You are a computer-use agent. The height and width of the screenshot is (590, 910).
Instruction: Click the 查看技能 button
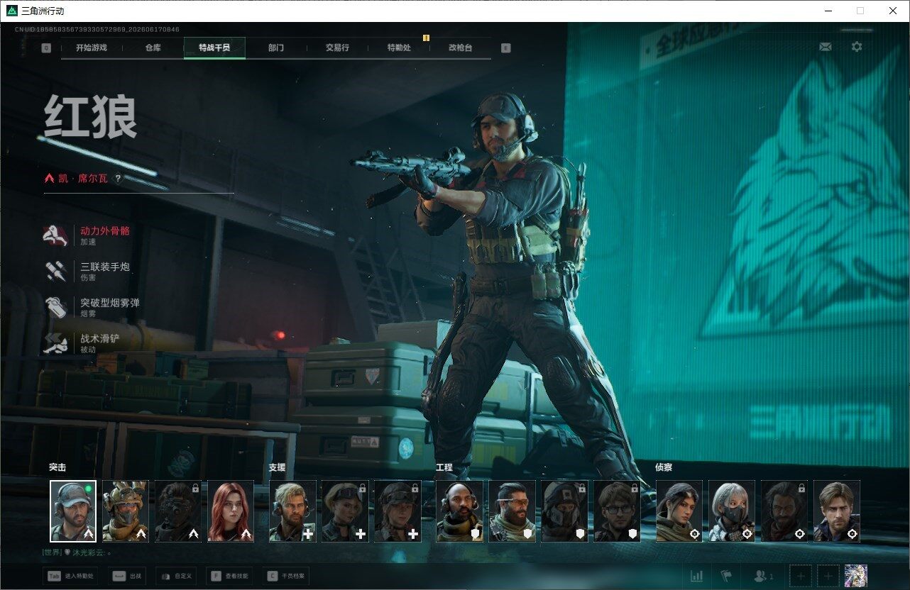[230, 576]
